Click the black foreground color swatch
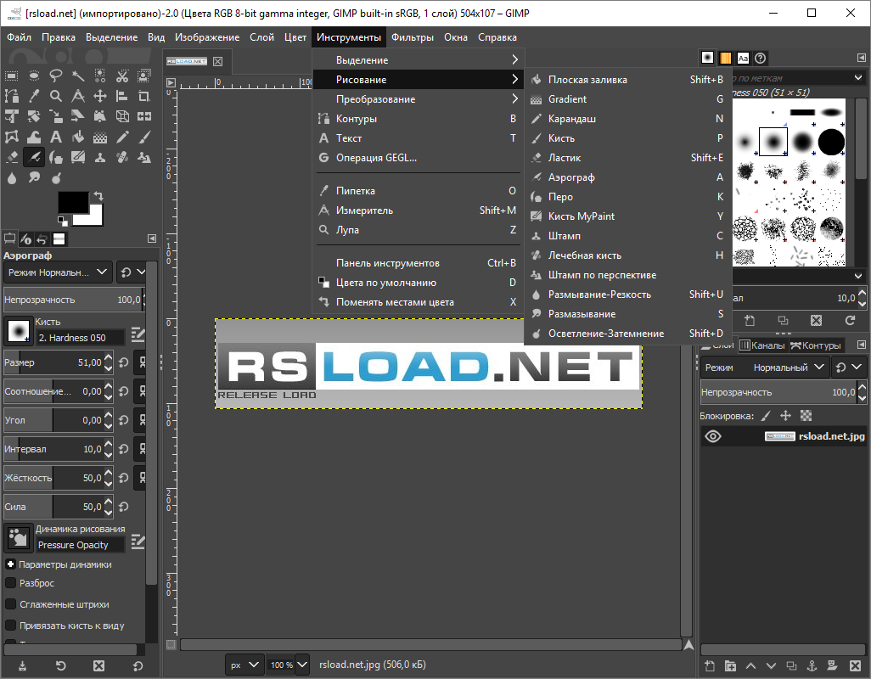 tap(73, 202)
